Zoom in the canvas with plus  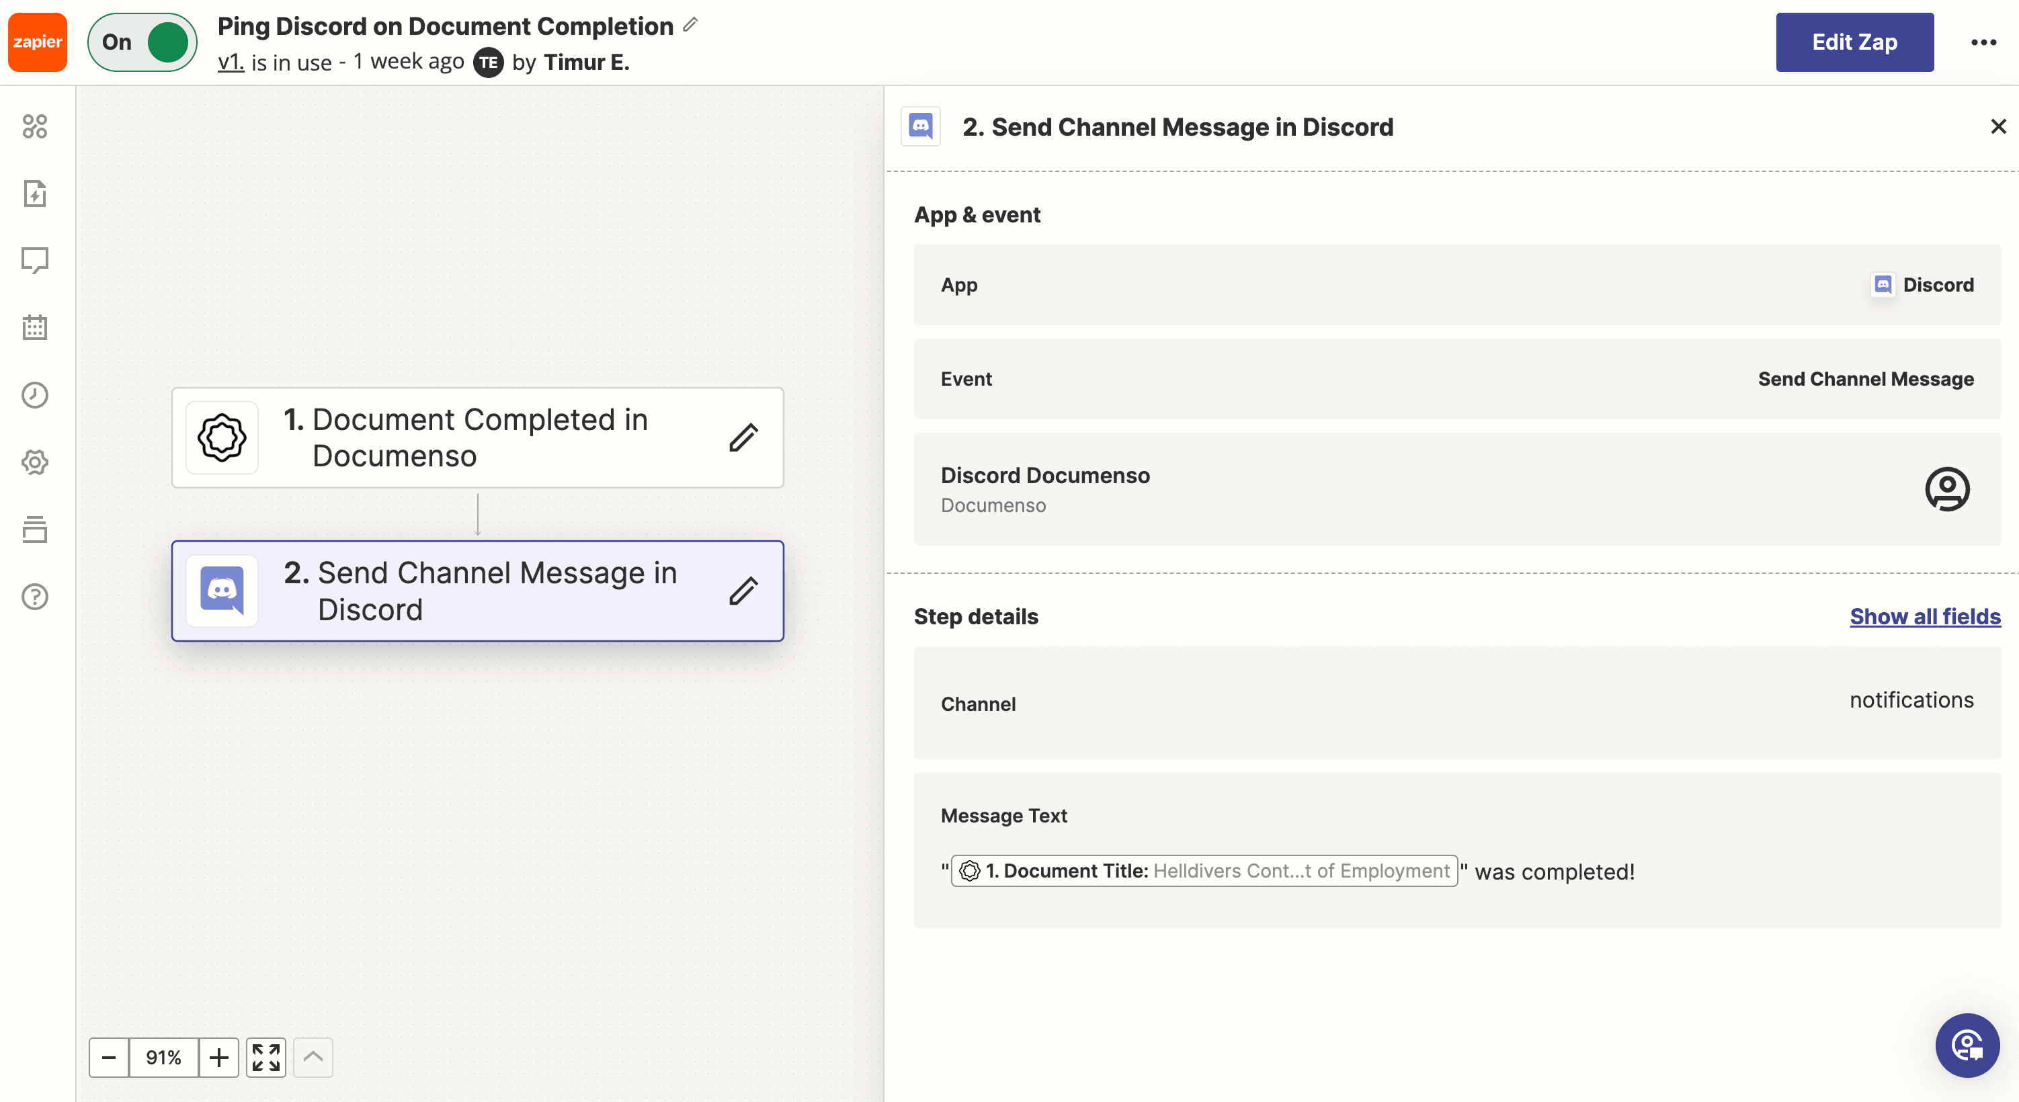pyautogui.click(x=220, y=1058)
